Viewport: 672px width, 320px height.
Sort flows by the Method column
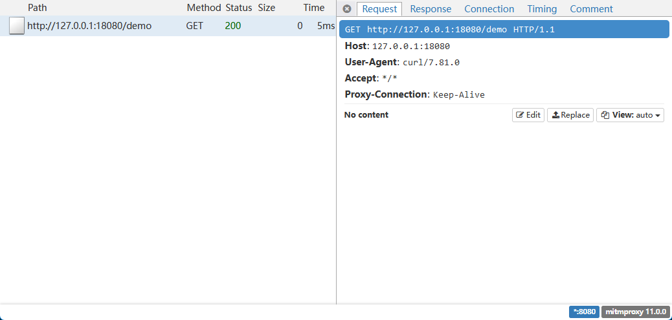click(x=203, y=8)
